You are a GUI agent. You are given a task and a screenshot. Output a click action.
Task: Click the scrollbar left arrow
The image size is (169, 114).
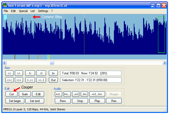point(4,63)
